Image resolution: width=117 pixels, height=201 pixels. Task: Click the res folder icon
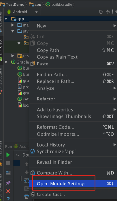point(20,56)
